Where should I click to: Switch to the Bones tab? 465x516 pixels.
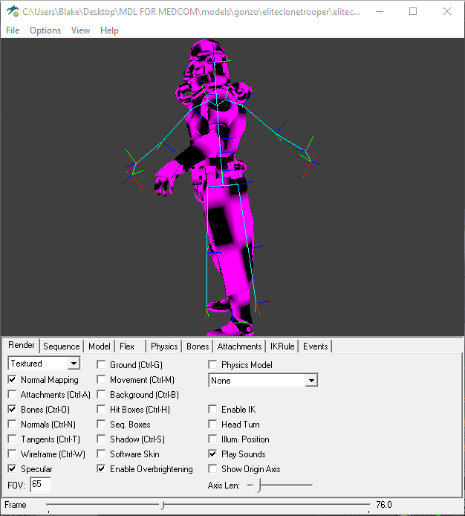[x=198, y=346]
